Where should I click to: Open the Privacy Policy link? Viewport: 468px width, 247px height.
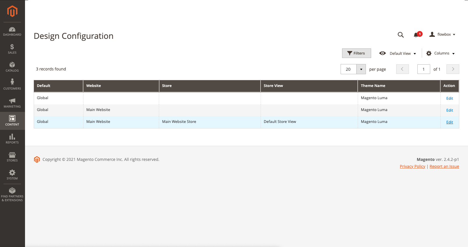pos(412,166)
